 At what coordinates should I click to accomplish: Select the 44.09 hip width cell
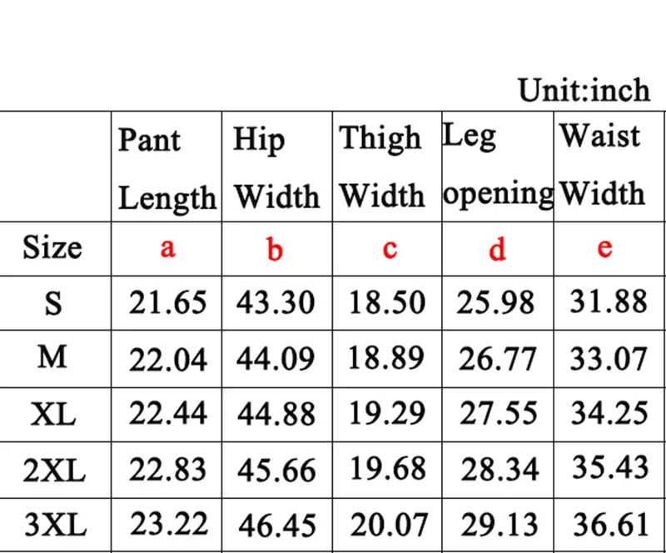click(276, 358)
